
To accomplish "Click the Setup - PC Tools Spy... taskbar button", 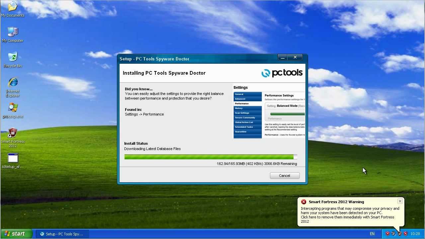I will pos(62,234).
